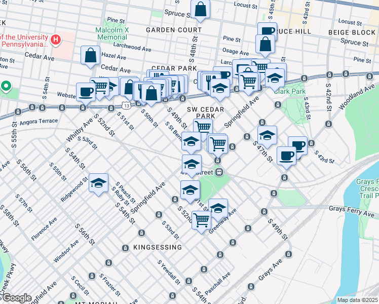Screen dimensions: 379x304
Task: Select the shopping bag marker above S 50th St
Action: (151, 94)
